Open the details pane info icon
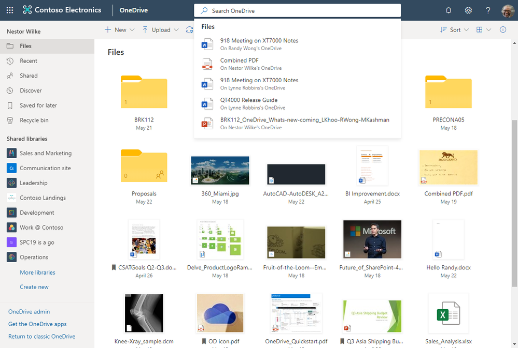 tap(502, 30)
